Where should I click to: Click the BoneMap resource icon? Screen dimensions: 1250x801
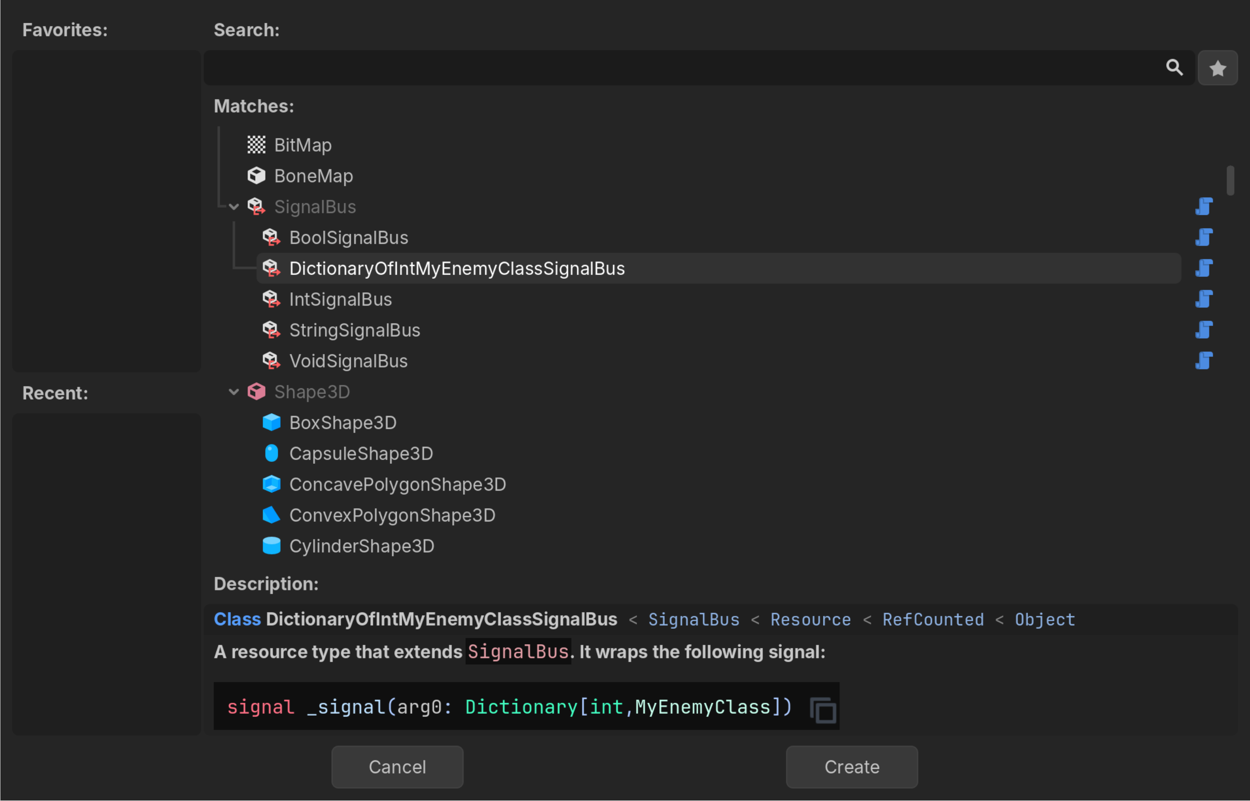tap(257, 176)
